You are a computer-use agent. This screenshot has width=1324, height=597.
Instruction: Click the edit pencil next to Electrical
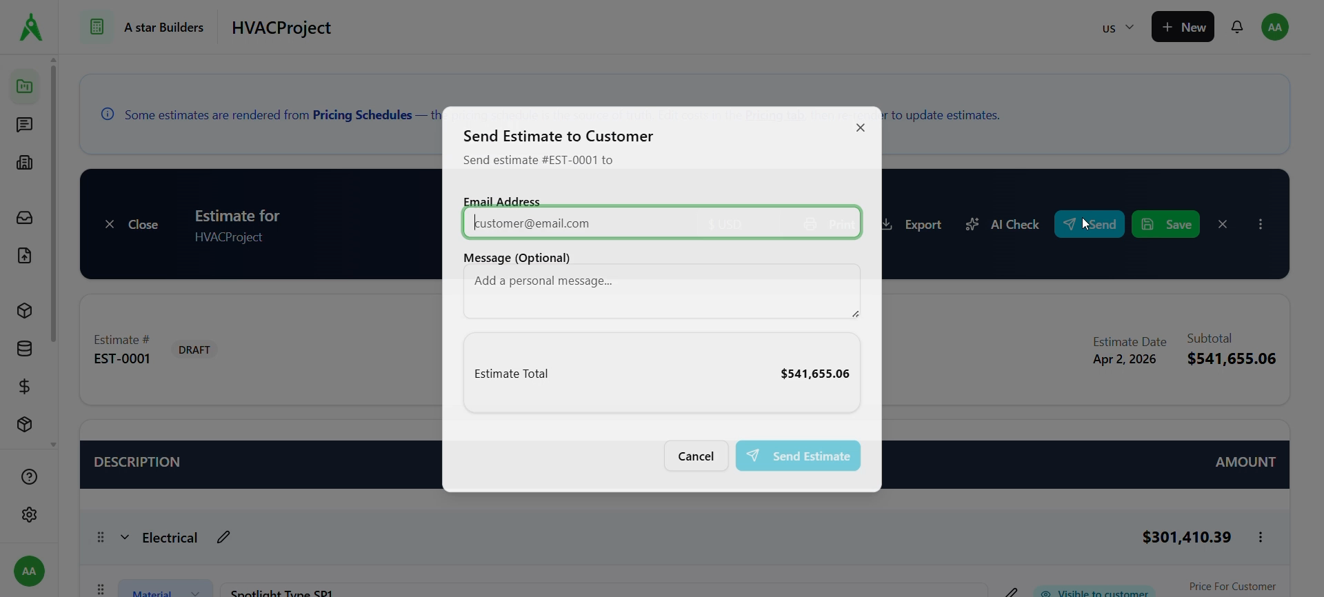[223, 537]
